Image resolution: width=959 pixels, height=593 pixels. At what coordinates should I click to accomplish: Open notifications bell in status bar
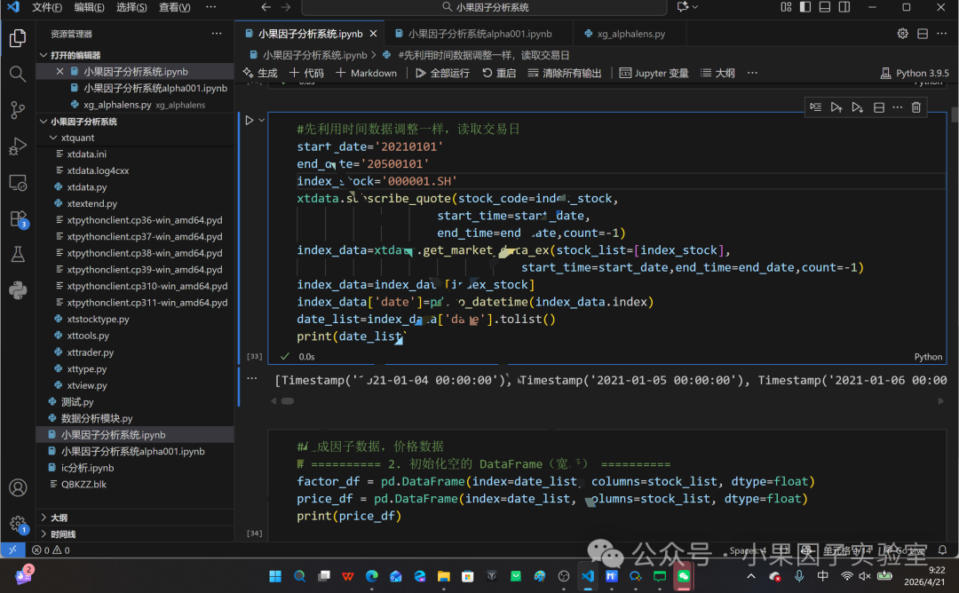click(x=942, y=550)
